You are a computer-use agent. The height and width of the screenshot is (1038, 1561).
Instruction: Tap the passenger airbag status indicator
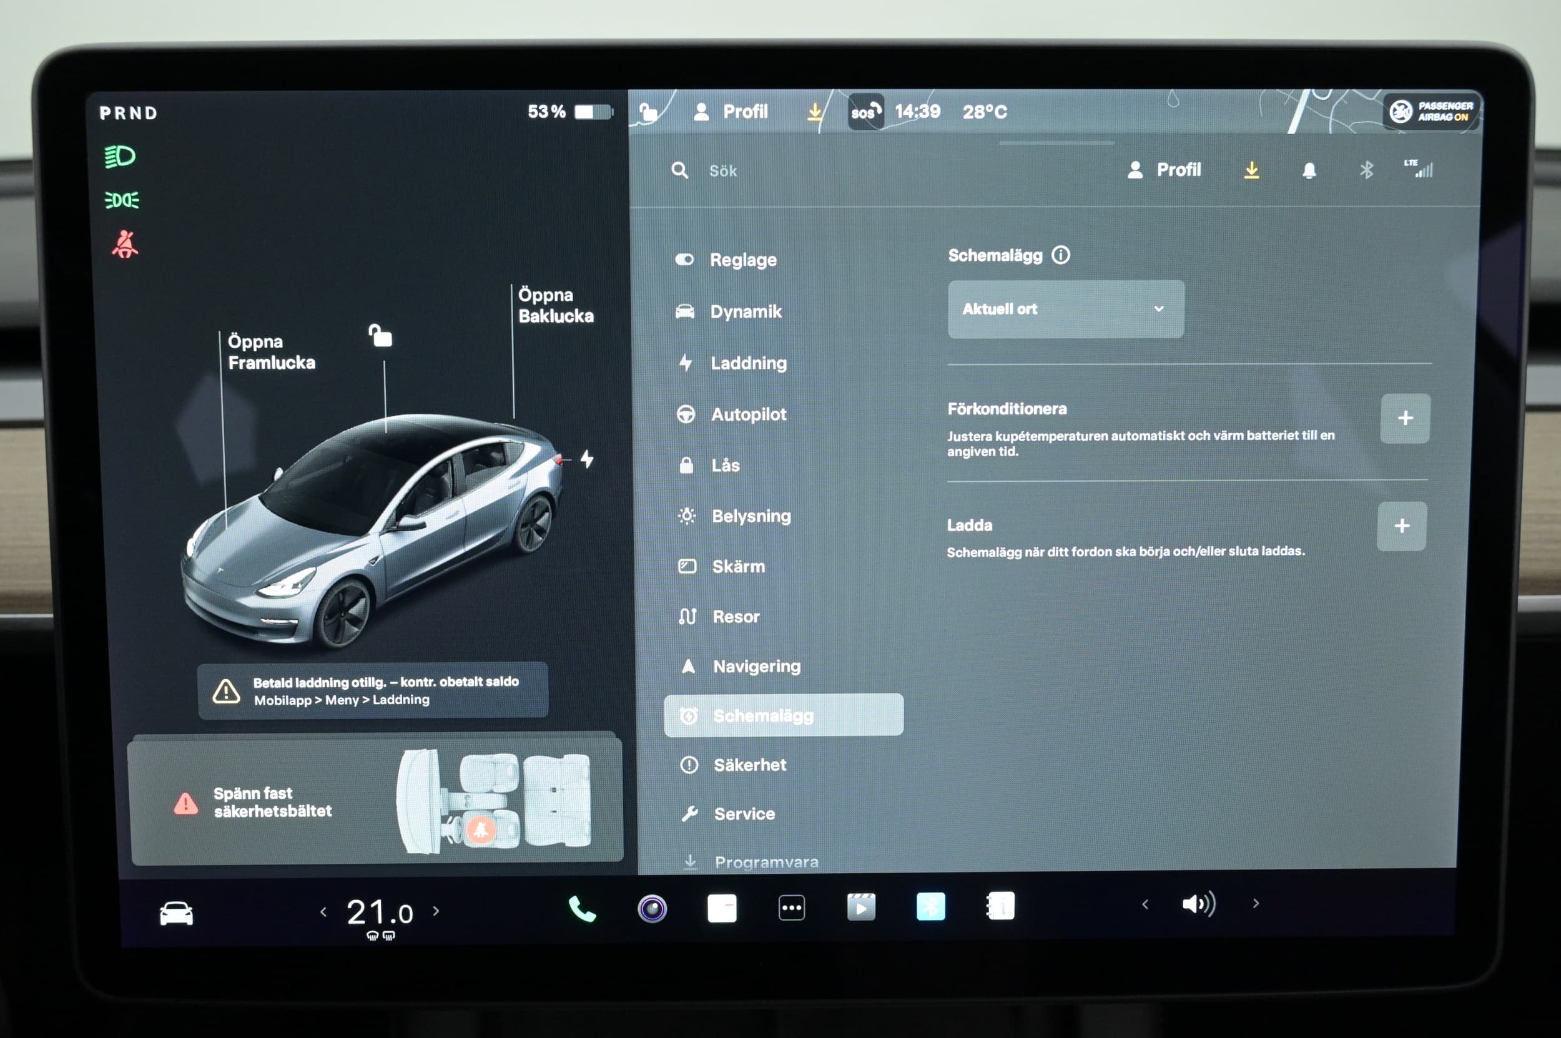(x=1431, y=111)
